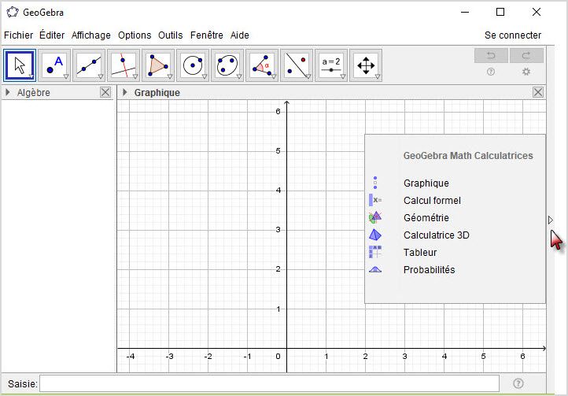The width and height of the screenshot is (568, 396).
Task: Open the Outils menu
Action: [170, 35]
